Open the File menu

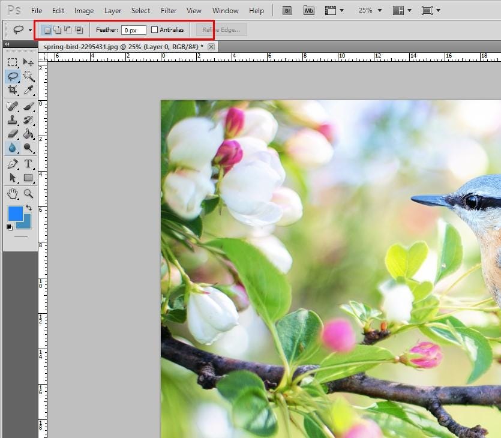[x=37, y=11]
